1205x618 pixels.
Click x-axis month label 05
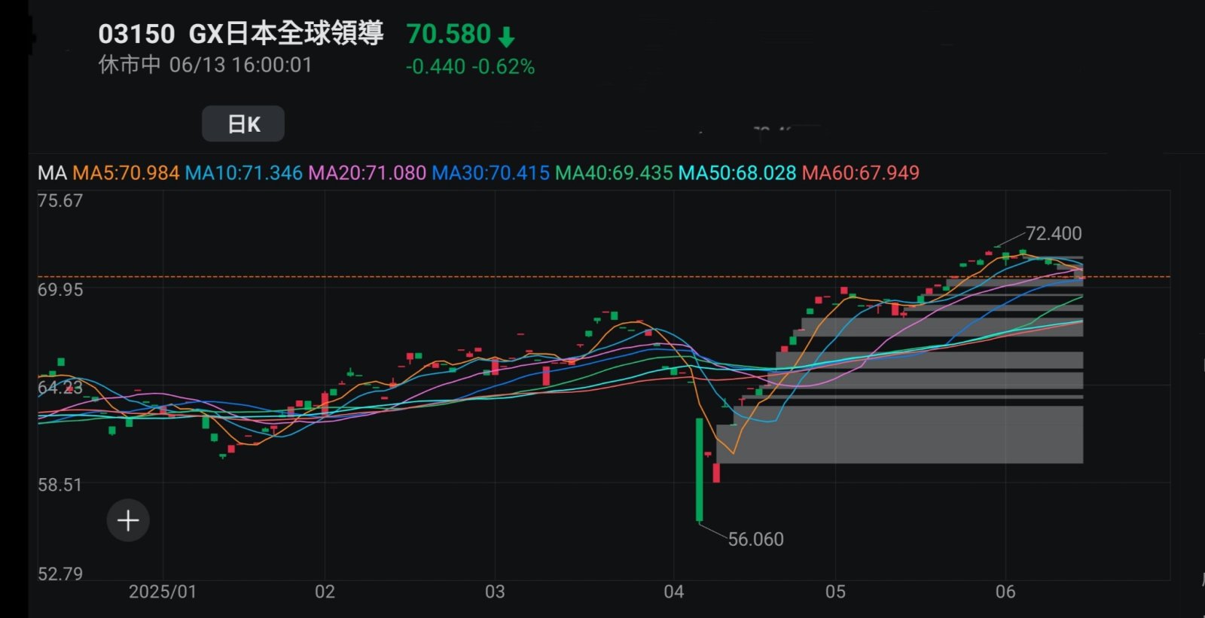(x=835, y=592)
